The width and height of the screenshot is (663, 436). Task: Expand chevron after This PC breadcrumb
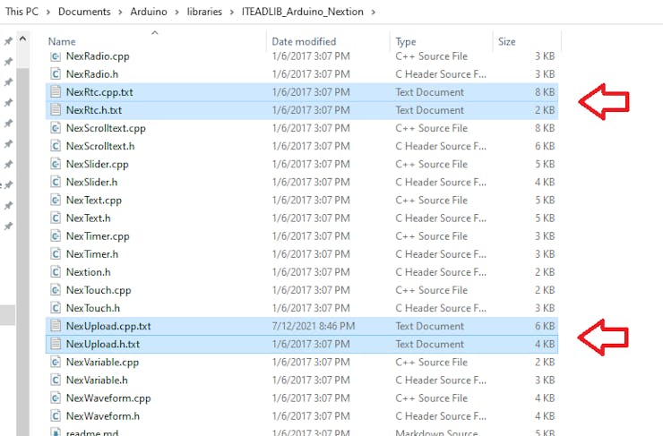click(48, 12)
